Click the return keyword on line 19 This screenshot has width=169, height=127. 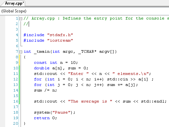tap(42, 118)
